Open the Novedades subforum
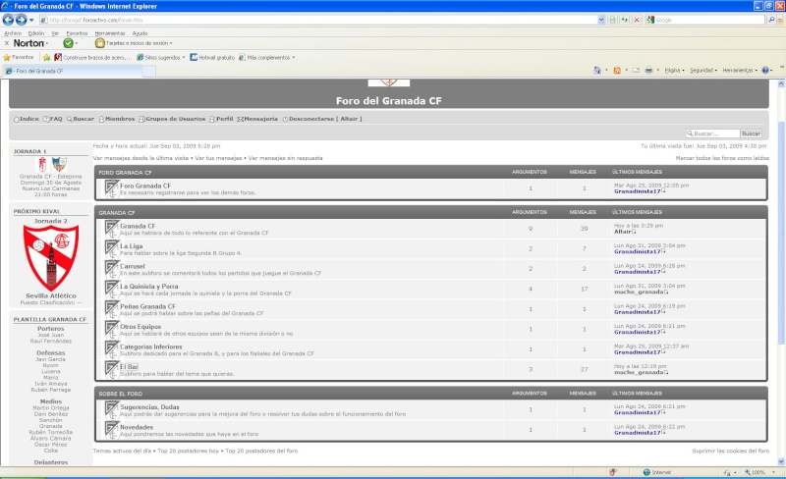This screenshot has height=479, width=786. 137,427
